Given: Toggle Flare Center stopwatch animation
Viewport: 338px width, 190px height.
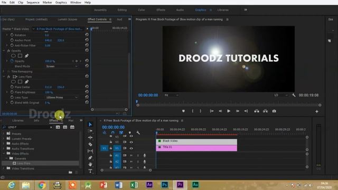Looking at the screenshot, I should [12, 87].
